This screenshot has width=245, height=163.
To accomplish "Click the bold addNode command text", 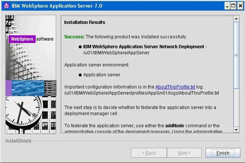I will pos(174,126).
